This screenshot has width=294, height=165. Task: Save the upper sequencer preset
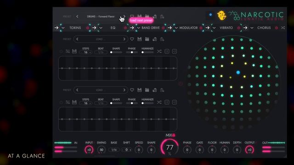(139, 39)
